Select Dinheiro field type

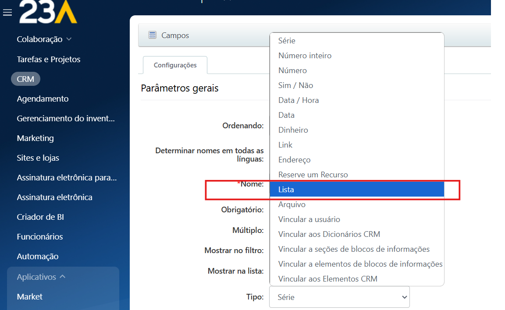(x=293, y=130)
